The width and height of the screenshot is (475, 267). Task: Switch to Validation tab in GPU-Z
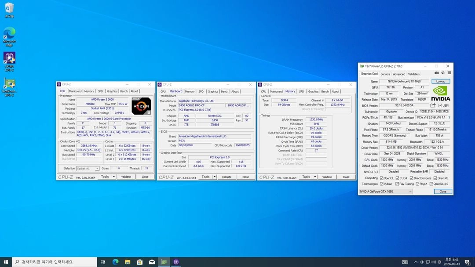point(413,74)
